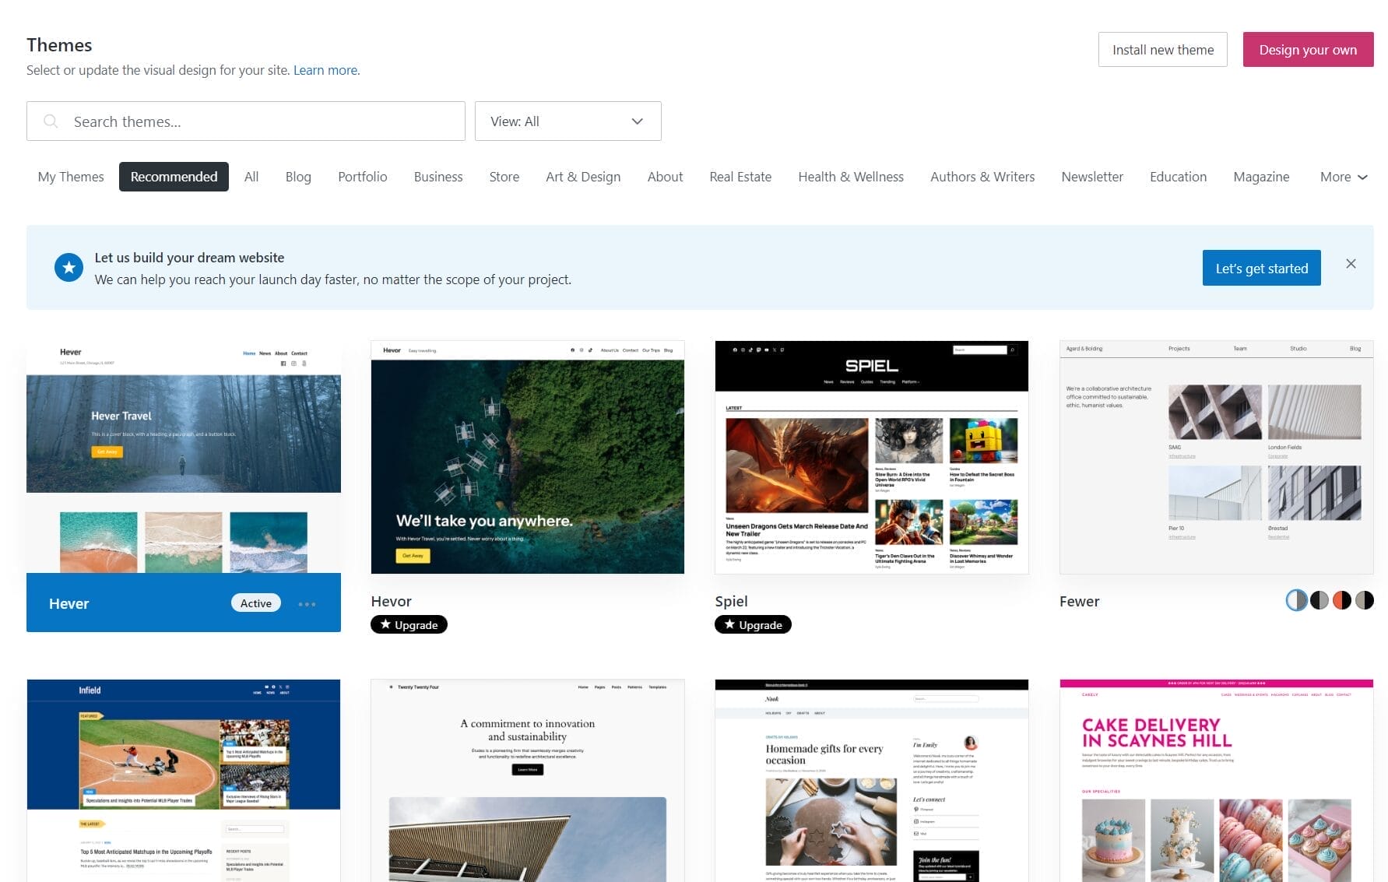Focus the Search themes input field
The width and height of the screenshot is (1388, 882).
click(257, 121)
